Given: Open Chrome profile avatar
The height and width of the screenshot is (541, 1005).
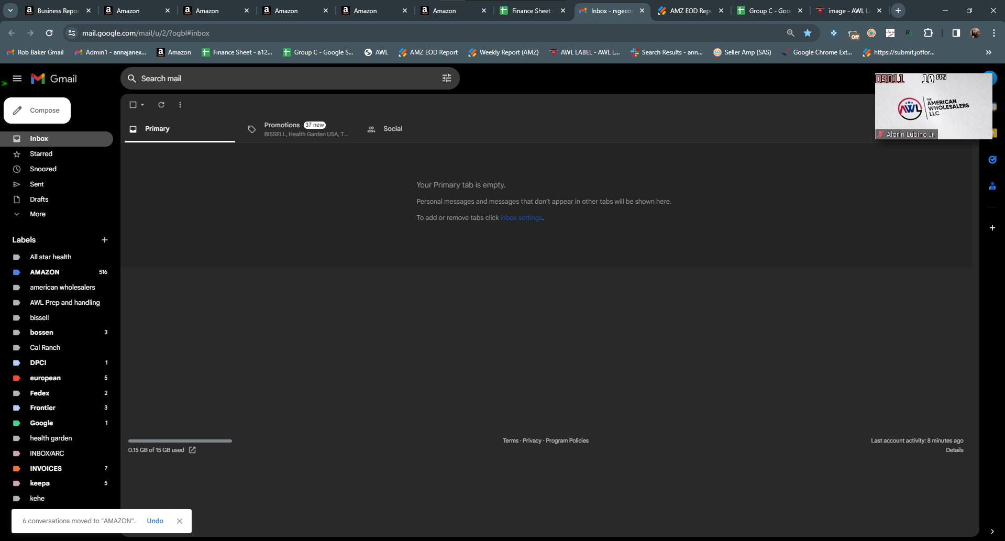Looking at the screenshot, I should pyautogui.click(x=975, y=33).
